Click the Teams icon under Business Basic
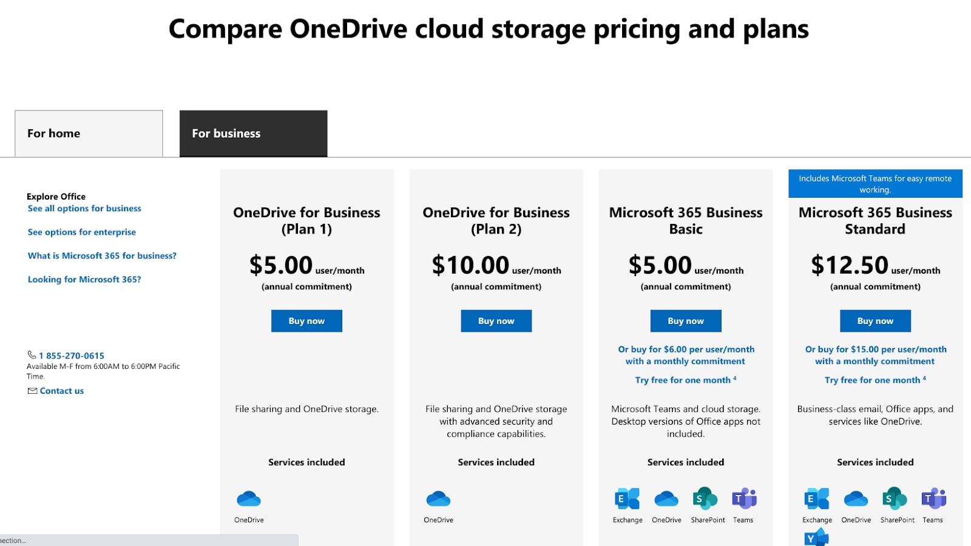The width and height of the screenshot is (971, 546). click(x=743, y=499)
